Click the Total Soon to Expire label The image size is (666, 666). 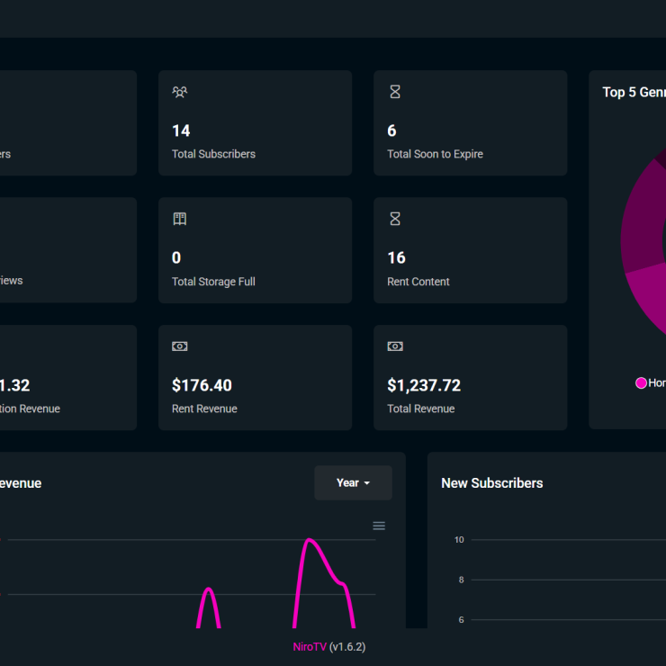[x=435, y=154]
